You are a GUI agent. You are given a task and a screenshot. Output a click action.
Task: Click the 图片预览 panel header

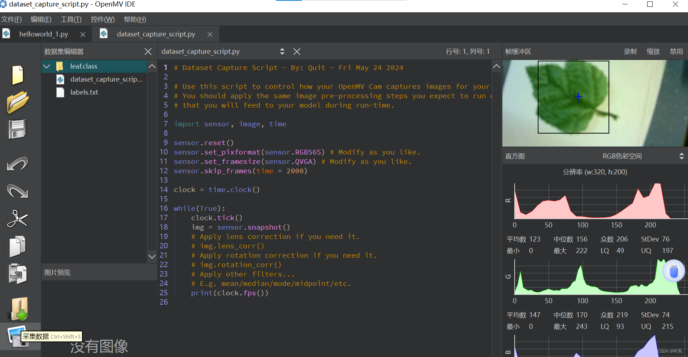pyautogui.click(x=99, y=273)
